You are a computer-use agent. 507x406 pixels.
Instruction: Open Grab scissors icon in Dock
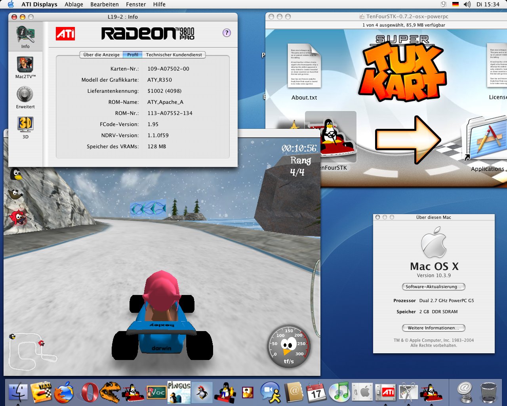click(x=408, y=393)
